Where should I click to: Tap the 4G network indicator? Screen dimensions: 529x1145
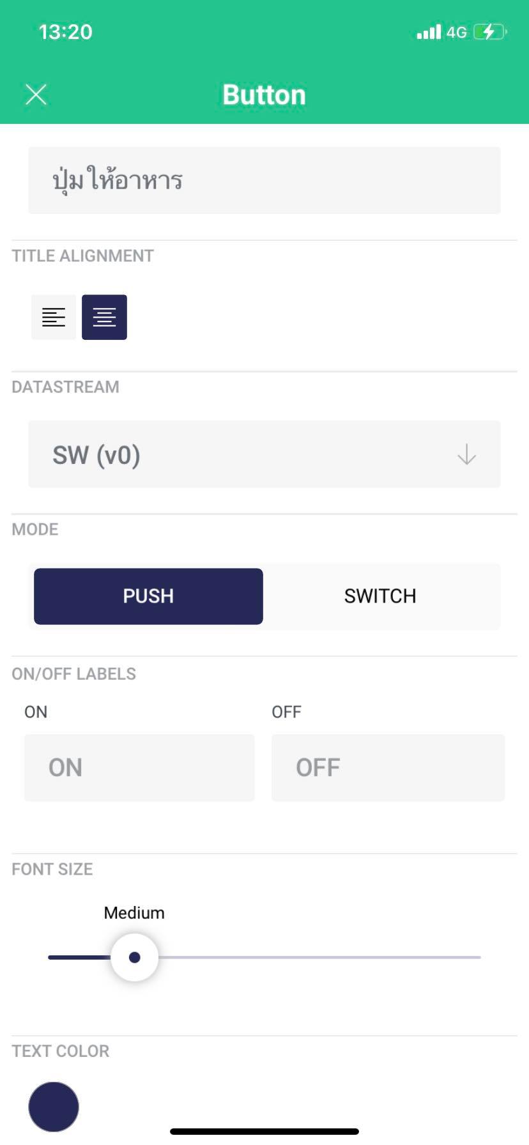point(456,32)
